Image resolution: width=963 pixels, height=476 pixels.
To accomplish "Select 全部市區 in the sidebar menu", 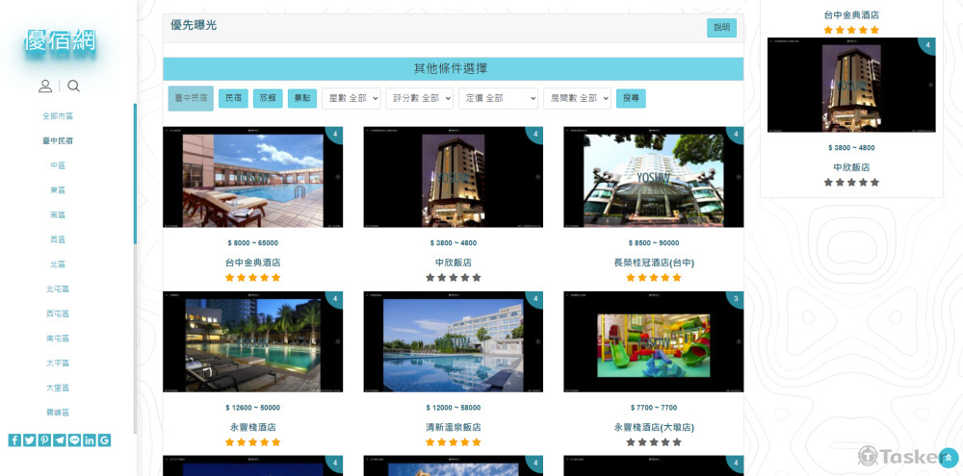I will pyautogui.click(x=58, y=115).
